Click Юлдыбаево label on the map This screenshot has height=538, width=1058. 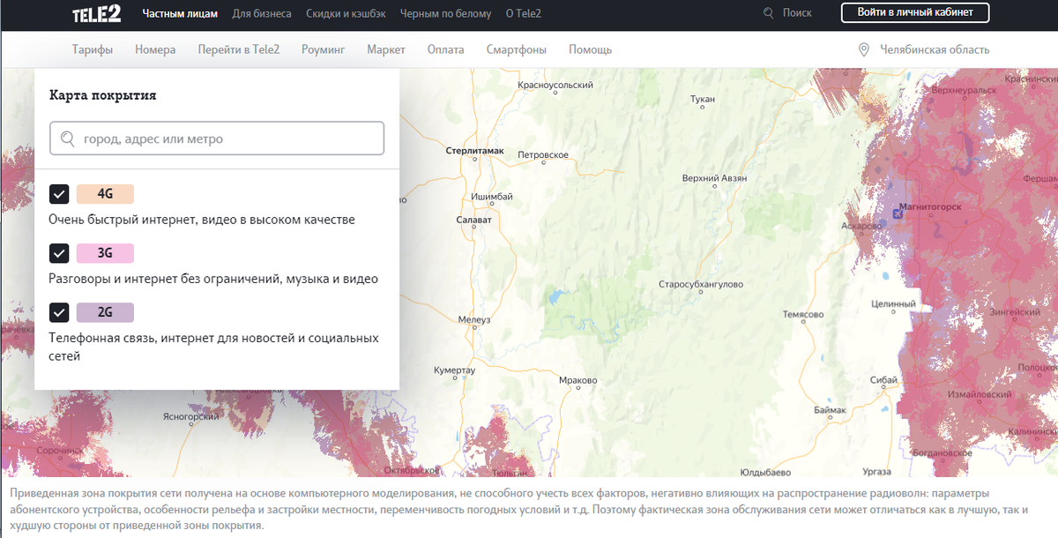click(x=765, y=473)
